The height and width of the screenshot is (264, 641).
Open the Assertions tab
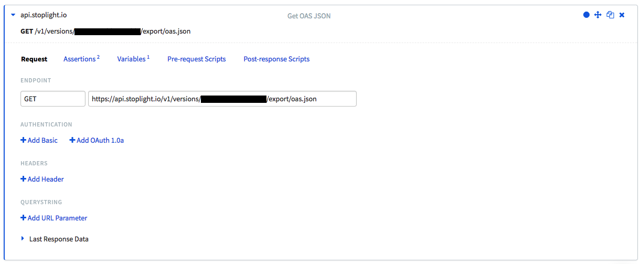tap(81, 59)
